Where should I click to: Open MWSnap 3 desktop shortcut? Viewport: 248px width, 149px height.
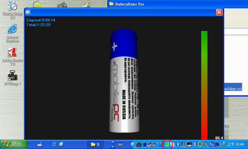click(12, 78)
